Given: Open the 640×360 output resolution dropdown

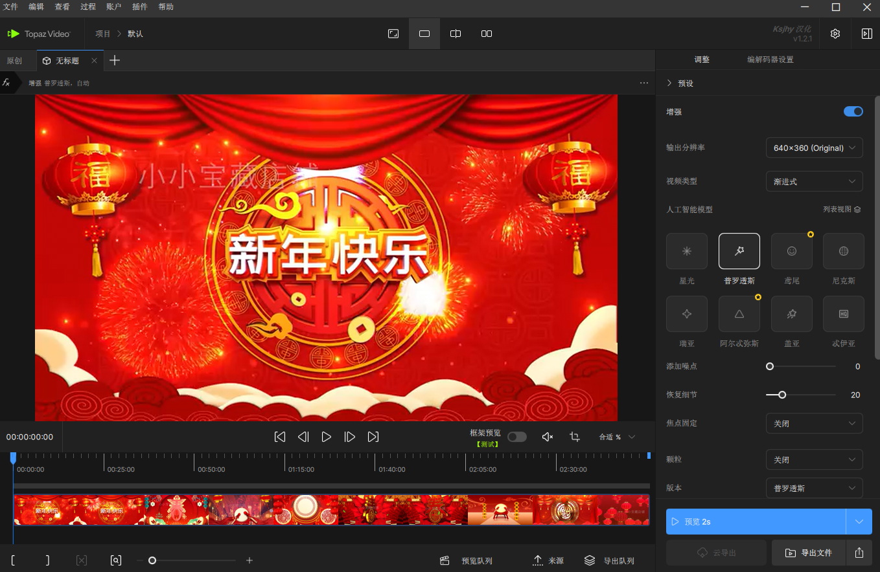Looking at the screenshot, I should click(814, 148).
